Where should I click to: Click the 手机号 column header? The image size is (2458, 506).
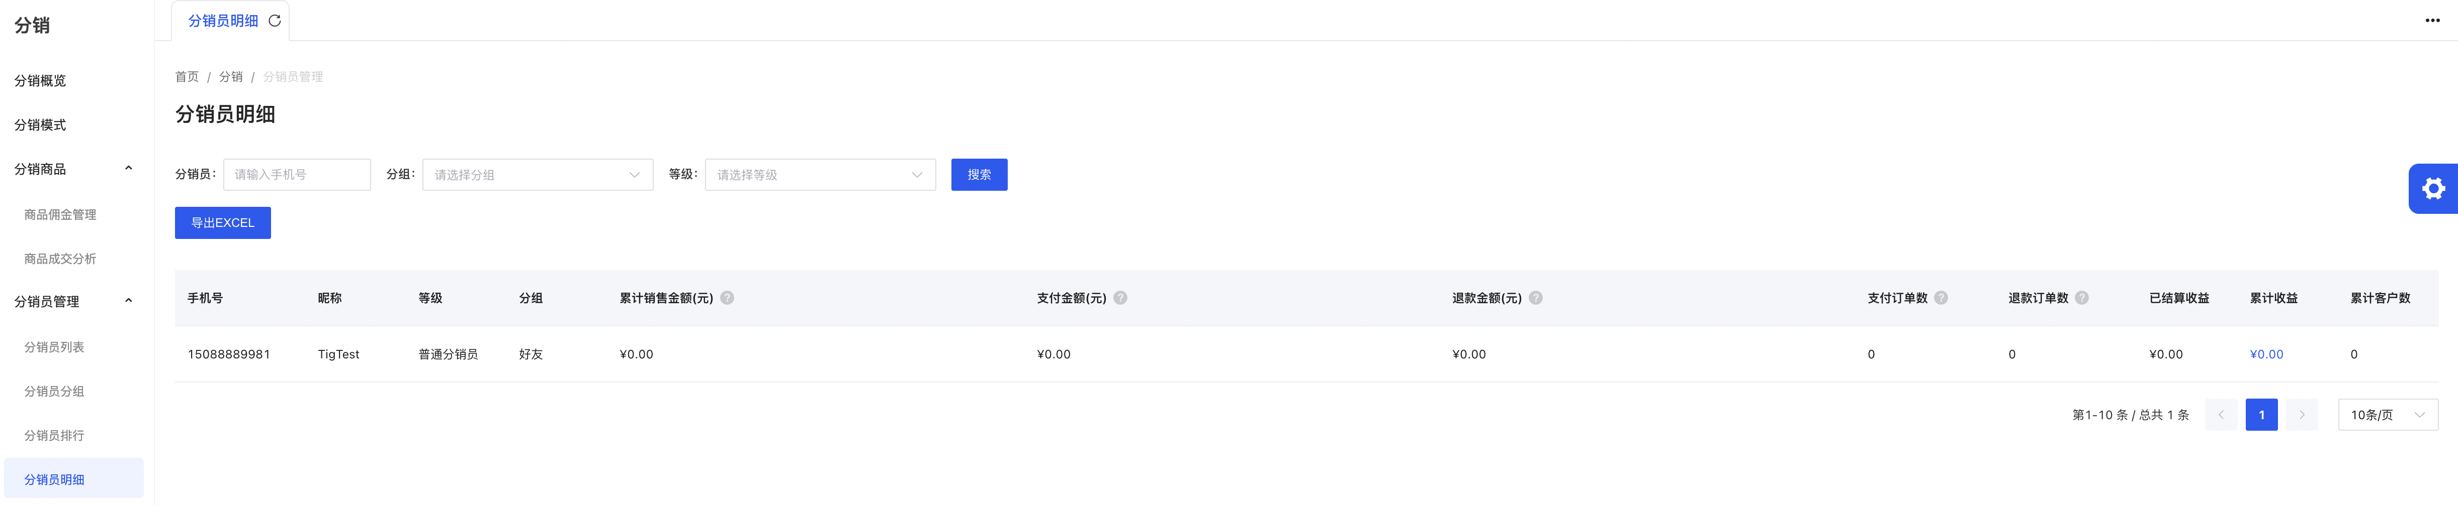coord(205,298)
